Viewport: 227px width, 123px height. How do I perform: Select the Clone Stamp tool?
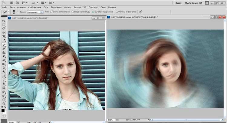click(4, 52)
